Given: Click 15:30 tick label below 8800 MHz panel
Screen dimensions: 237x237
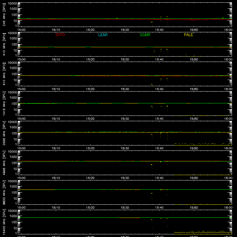Looking at the screenshot, I should (125, 208).
